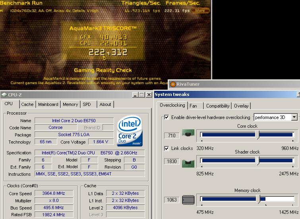Open the Overlay tab in System tweaks

point(242,106)
